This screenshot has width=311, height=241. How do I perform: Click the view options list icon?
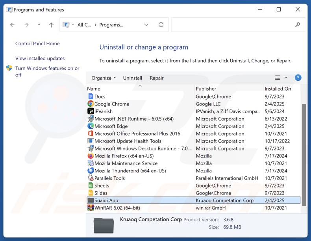click(x=278, y=78)
